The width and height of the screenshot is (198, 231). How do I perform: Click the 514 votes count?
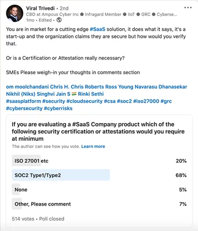pyautogui.click(x=23, y=219)
